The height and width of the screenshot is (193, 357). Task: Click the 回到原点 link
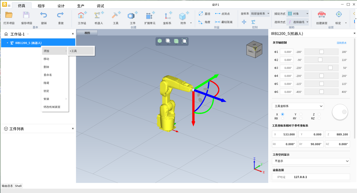pyautogui.click(x=342, y=43)
